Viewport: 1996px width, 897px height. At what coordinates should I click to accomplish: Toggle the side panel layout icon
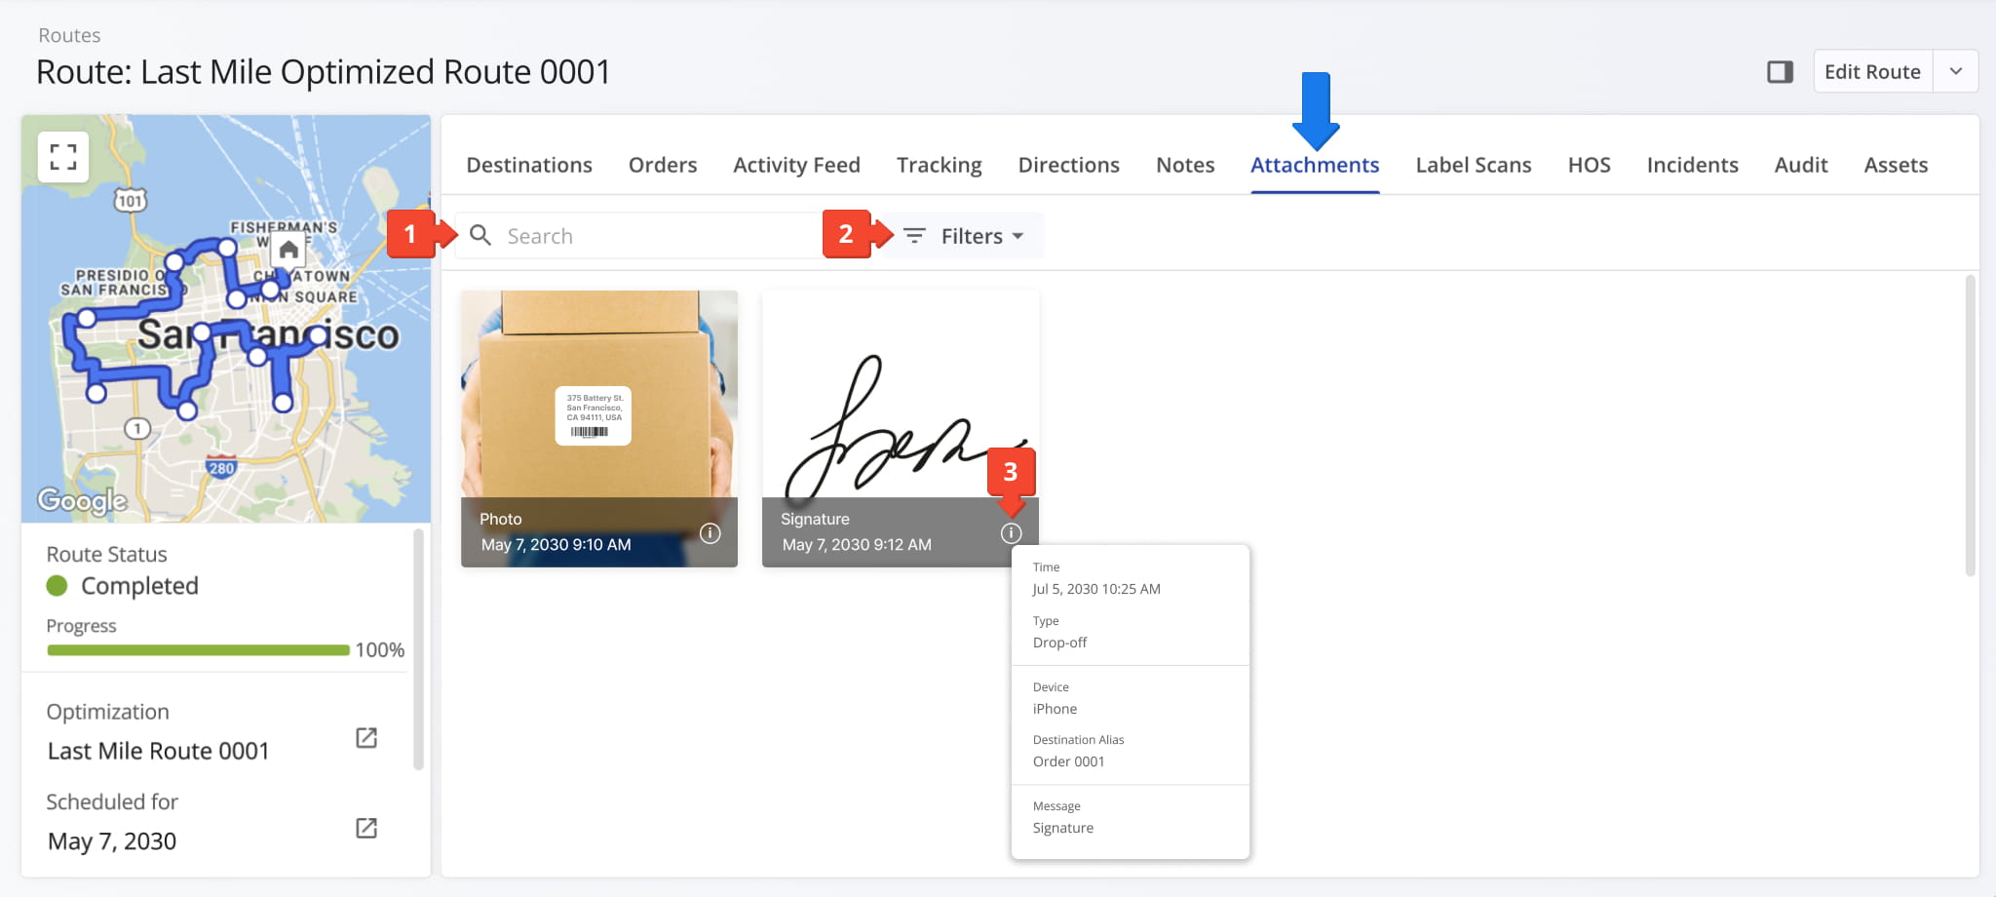[x=1780, y=72]
